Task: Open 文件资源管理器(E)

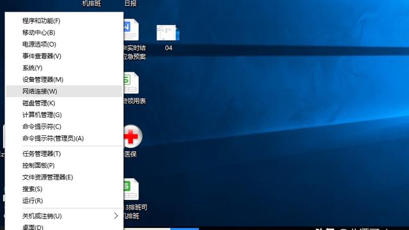Action: pyautogui.click(x=64, y=177)
